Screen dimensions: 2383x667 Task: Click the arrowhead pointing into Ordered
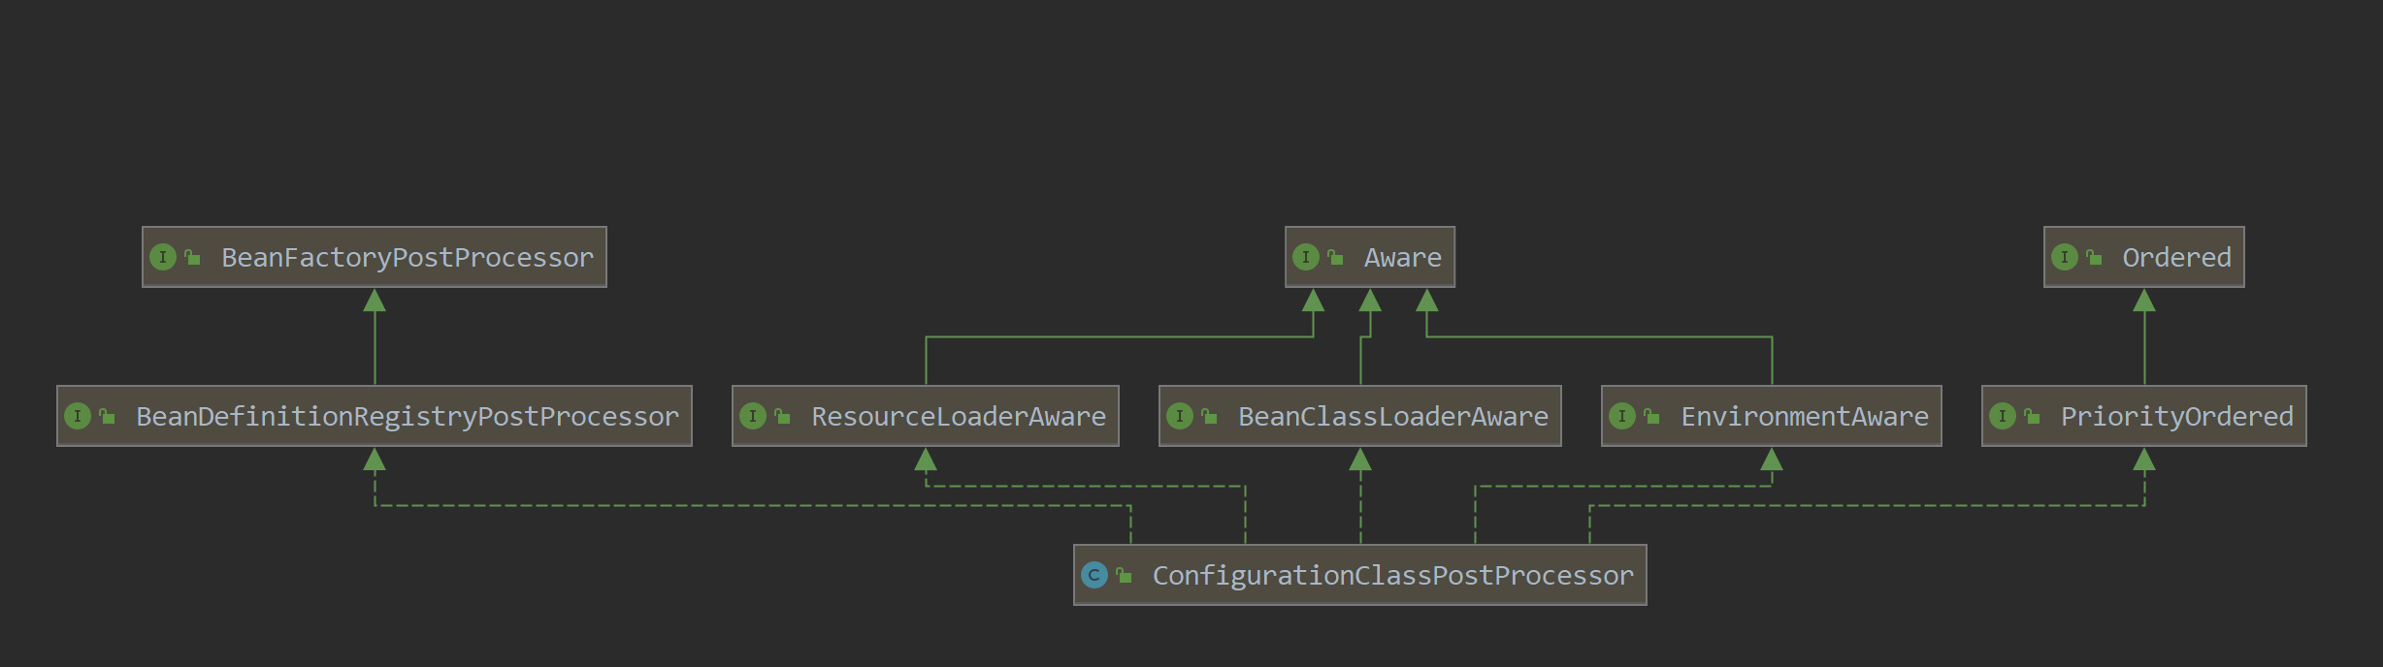coord(2144,302)
